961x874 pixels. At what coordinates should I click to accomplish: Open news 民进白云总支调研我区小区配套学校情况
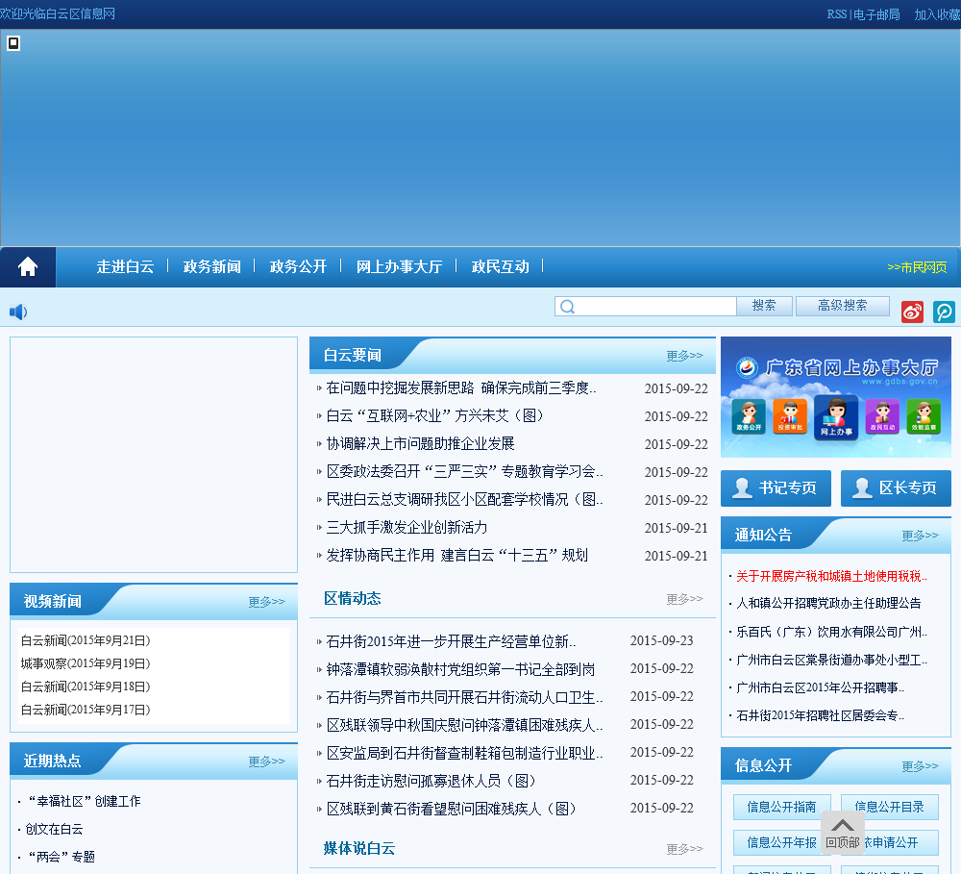464,499
